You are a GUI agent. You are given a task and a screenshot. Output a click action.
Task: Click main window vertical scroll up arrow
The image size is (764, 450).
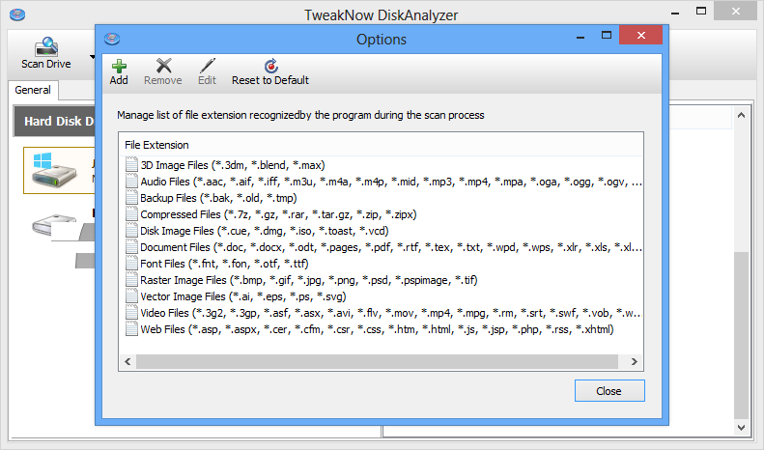(x=741, y=116)
